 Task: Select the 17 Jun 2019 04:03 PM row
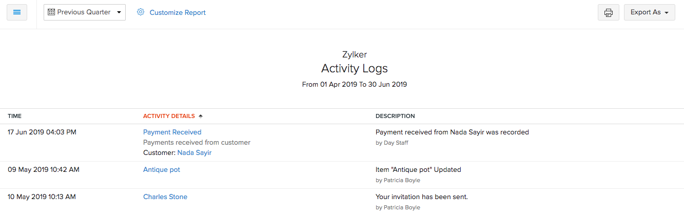[42, 132]
